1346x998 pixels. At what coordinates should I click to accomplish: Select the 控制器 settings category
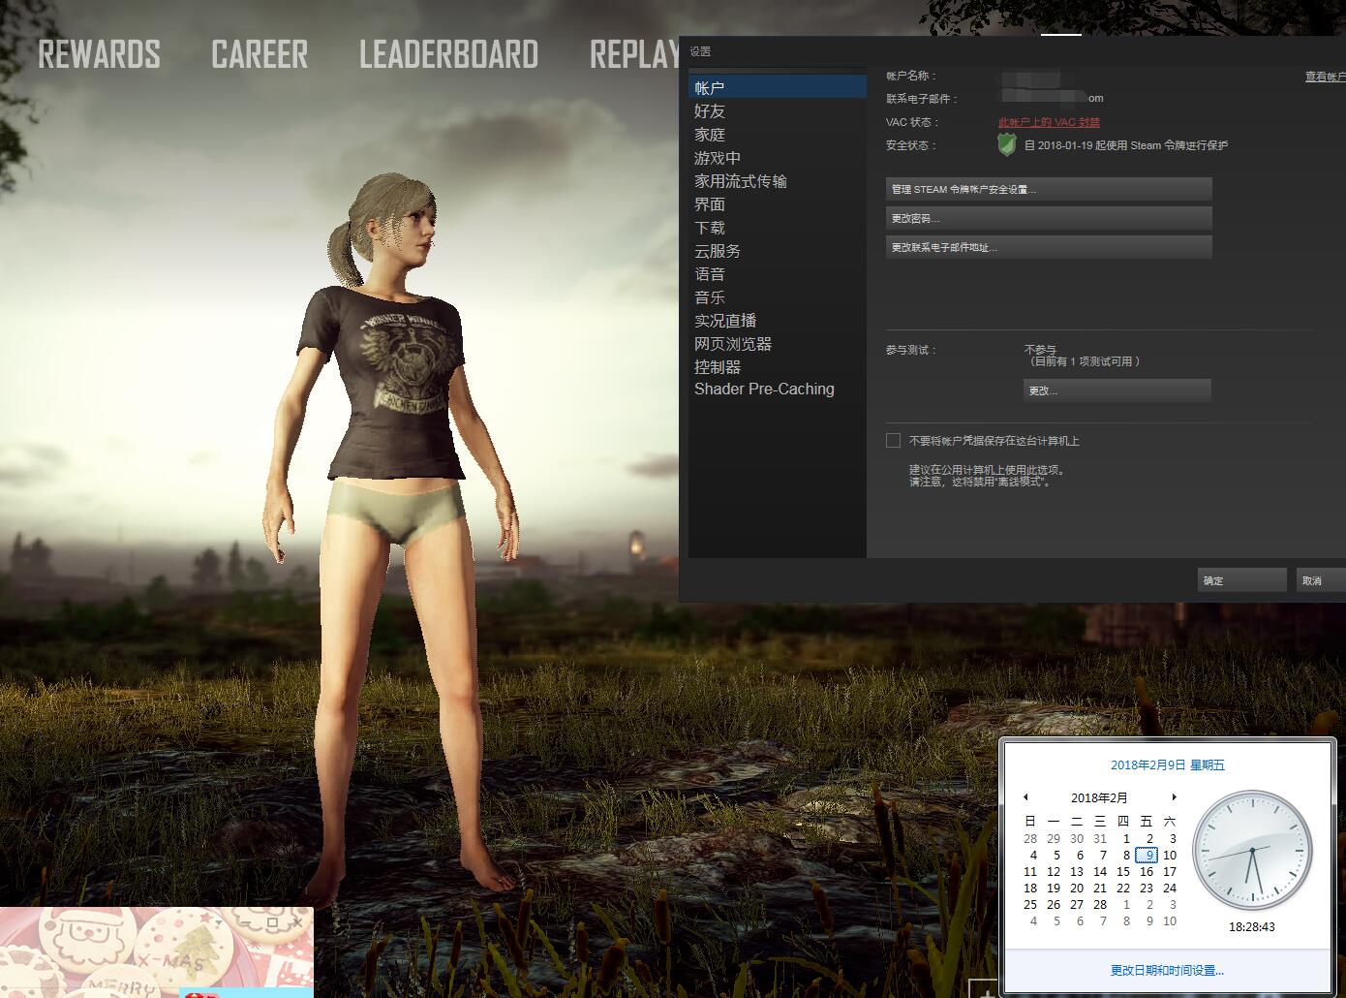click(778, 367)
